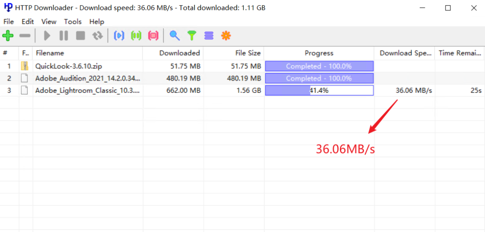Click the gray Remove minus icon
This screenshot has width=485, height=232.
tap(25, 36)
